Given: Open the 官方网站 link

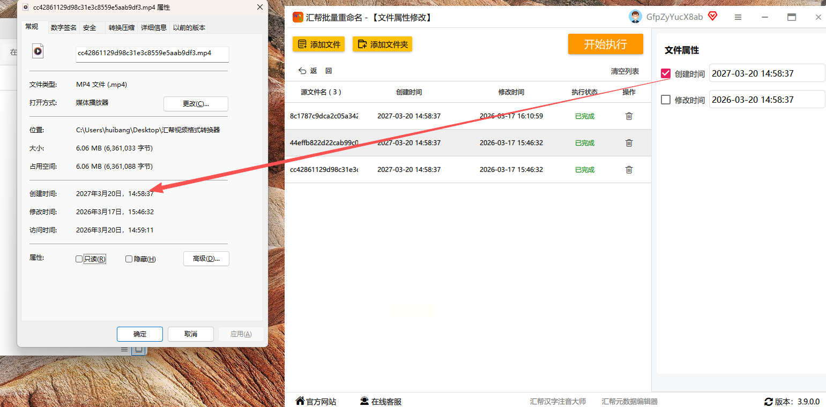Looking at the screenshot, I should [316, 402].
